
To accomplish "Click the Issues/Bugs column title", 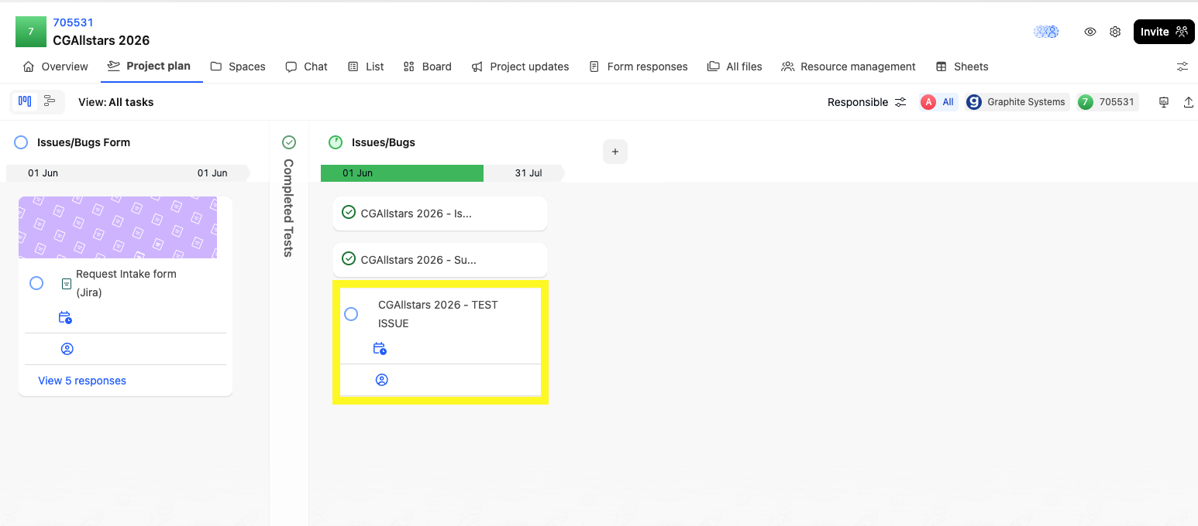I will coord(384,142).
